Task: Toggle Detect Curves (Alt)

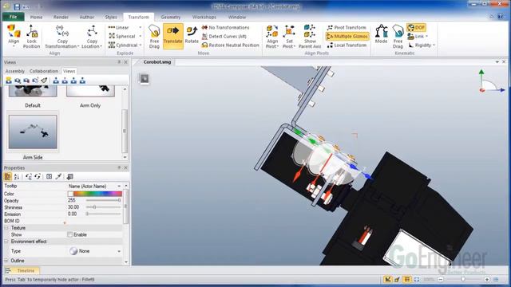Action: (x=224, y=36)
